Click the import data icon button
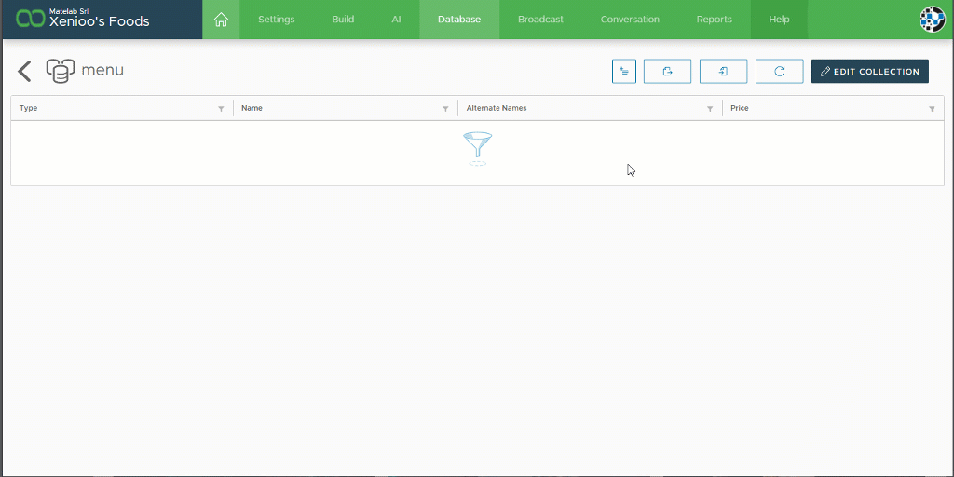 pyautogui.click(x=723, y=71)
